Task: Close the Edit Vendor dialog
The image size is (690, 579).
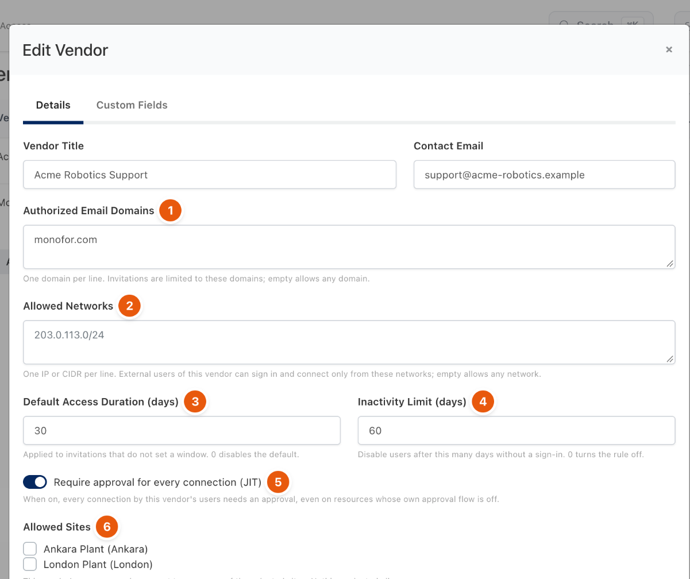Action: point(669,49)
